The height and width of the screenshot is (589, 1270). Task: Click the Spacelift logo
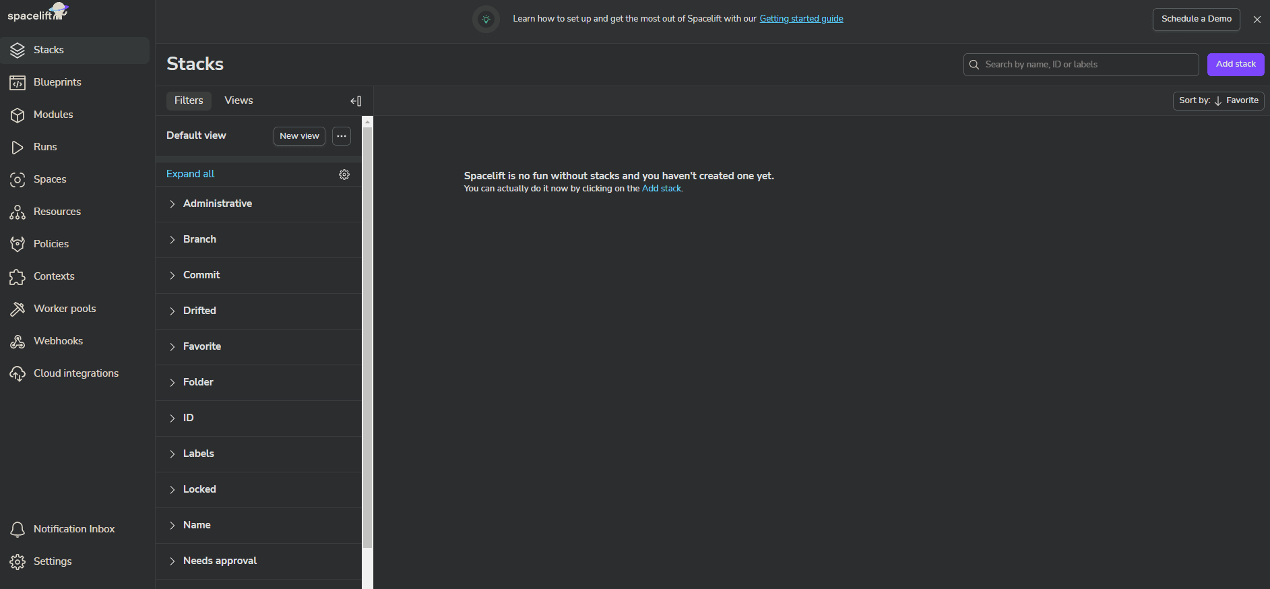click(38, 13)
